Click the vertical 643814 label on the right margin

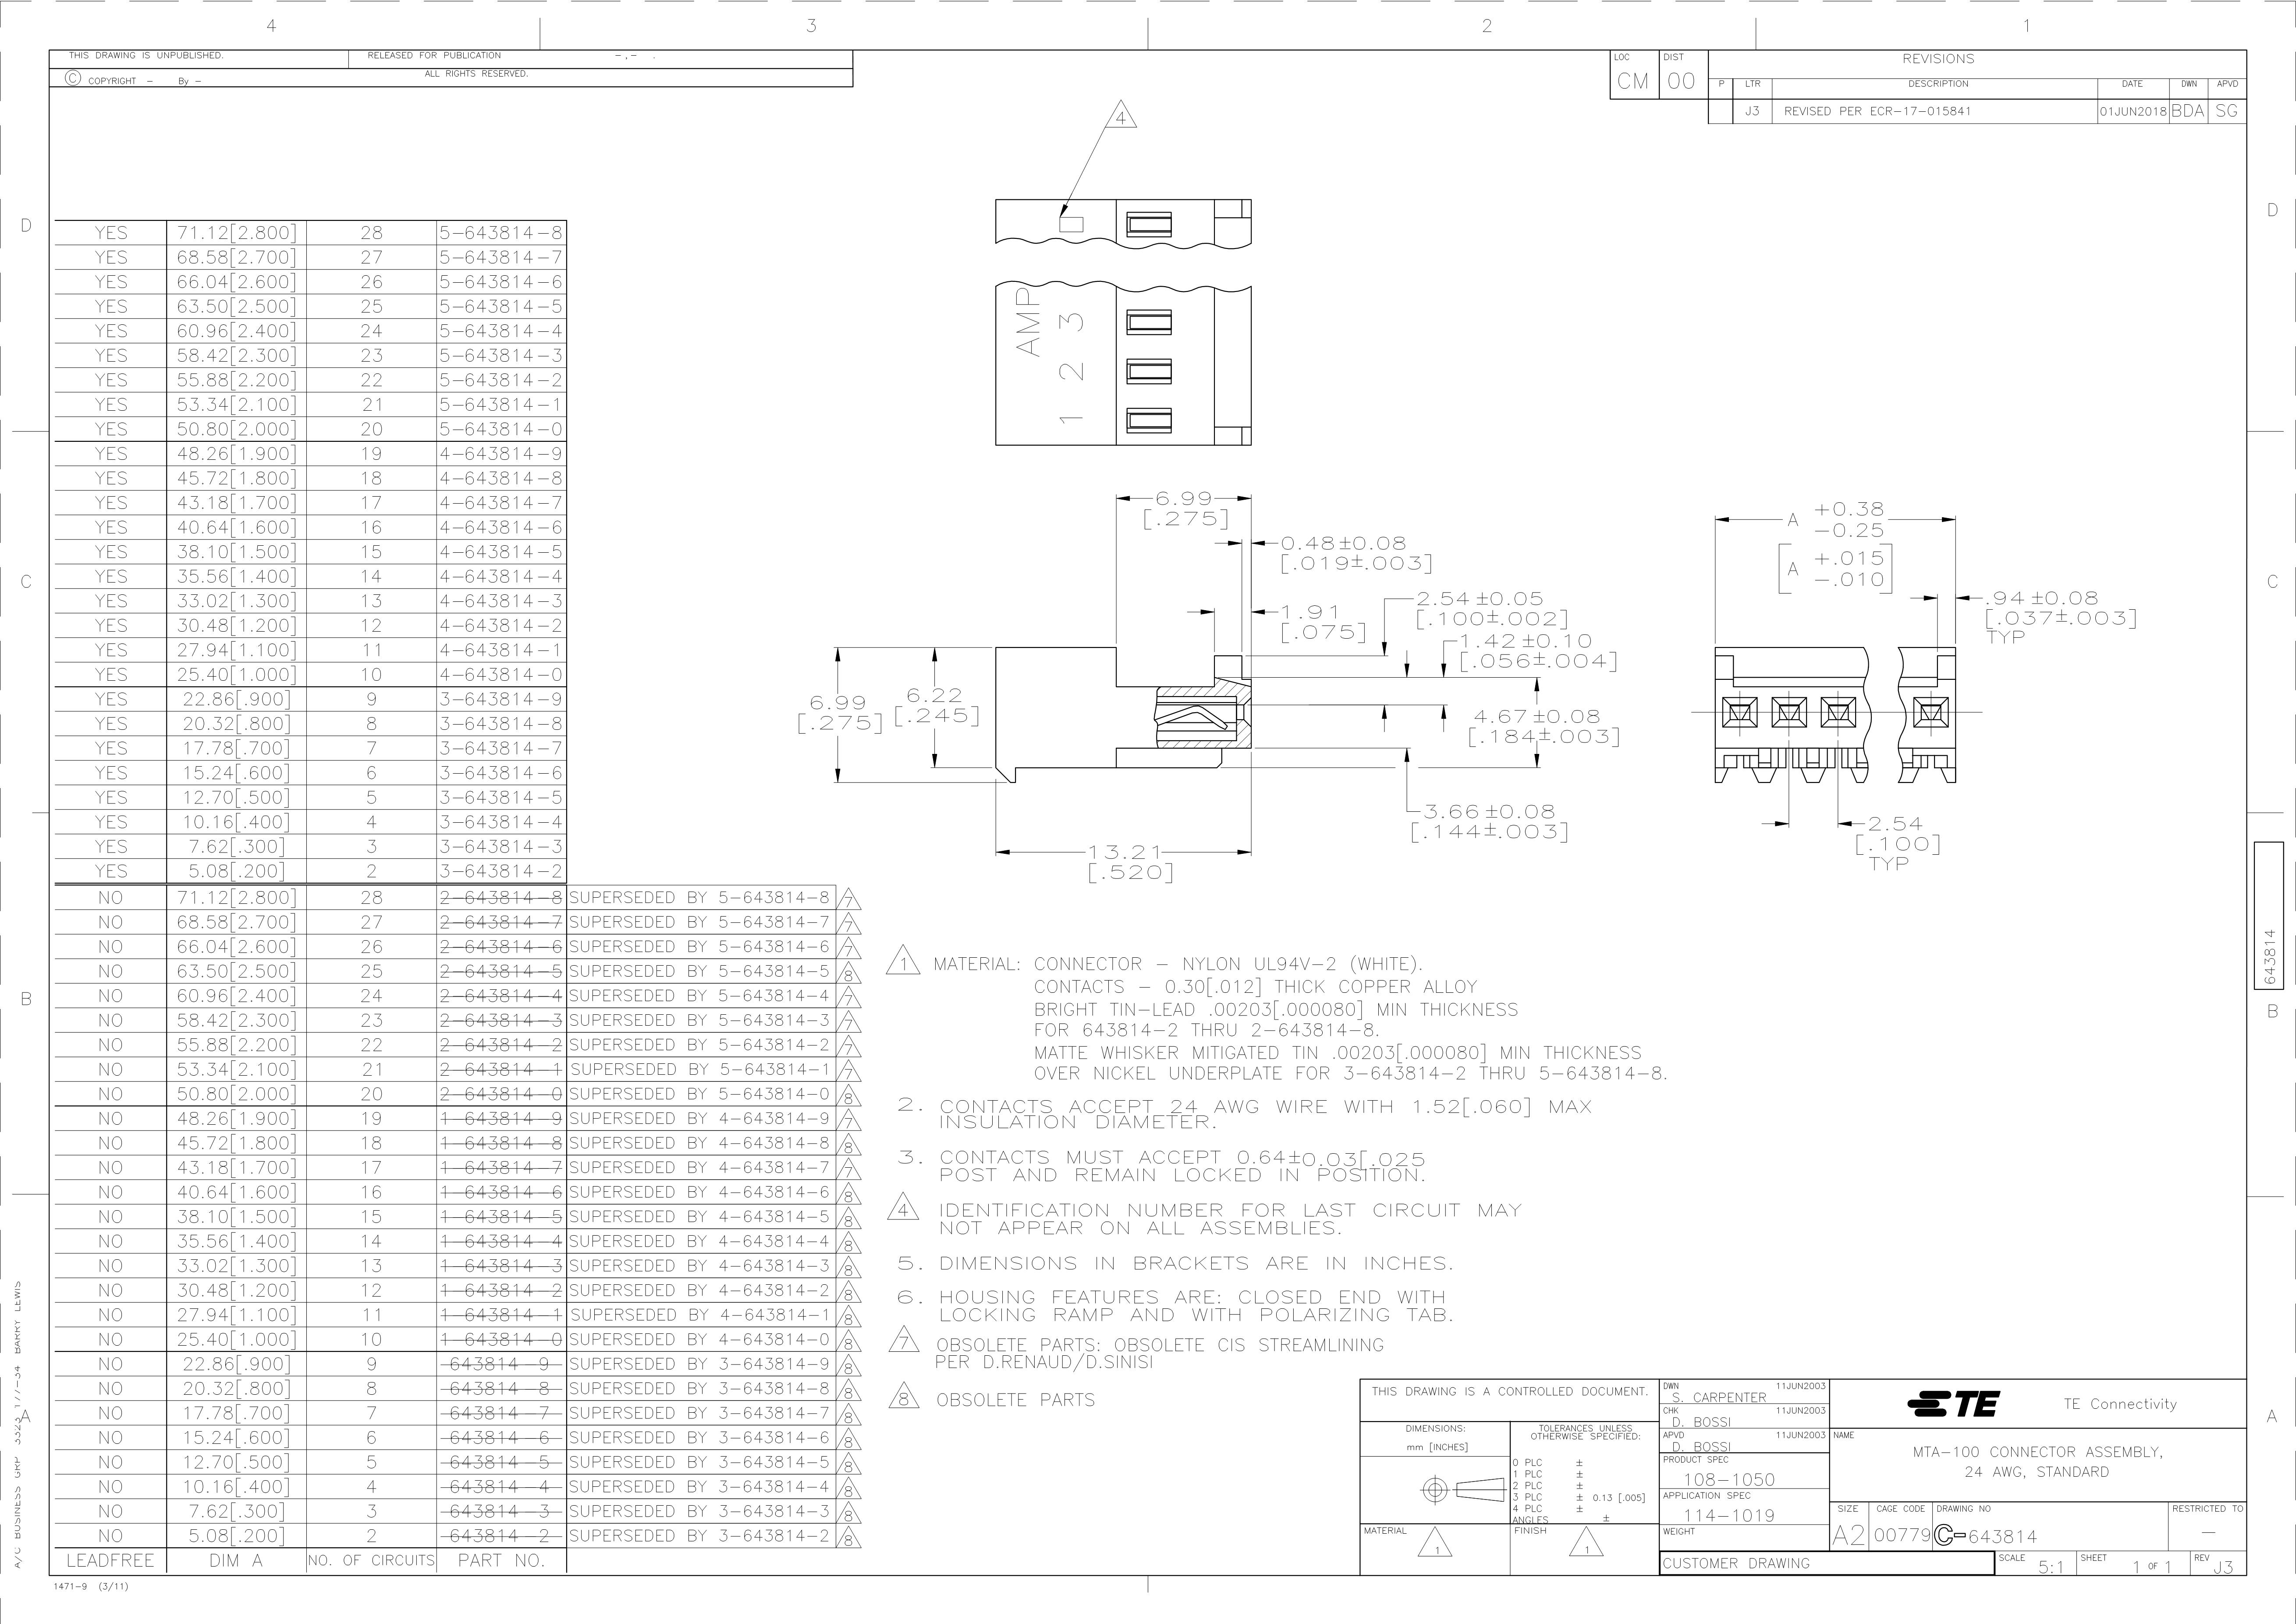[2269, 956]
